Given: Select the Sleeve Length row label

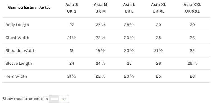Looking at the screenshot, I should tap(19, 63).
